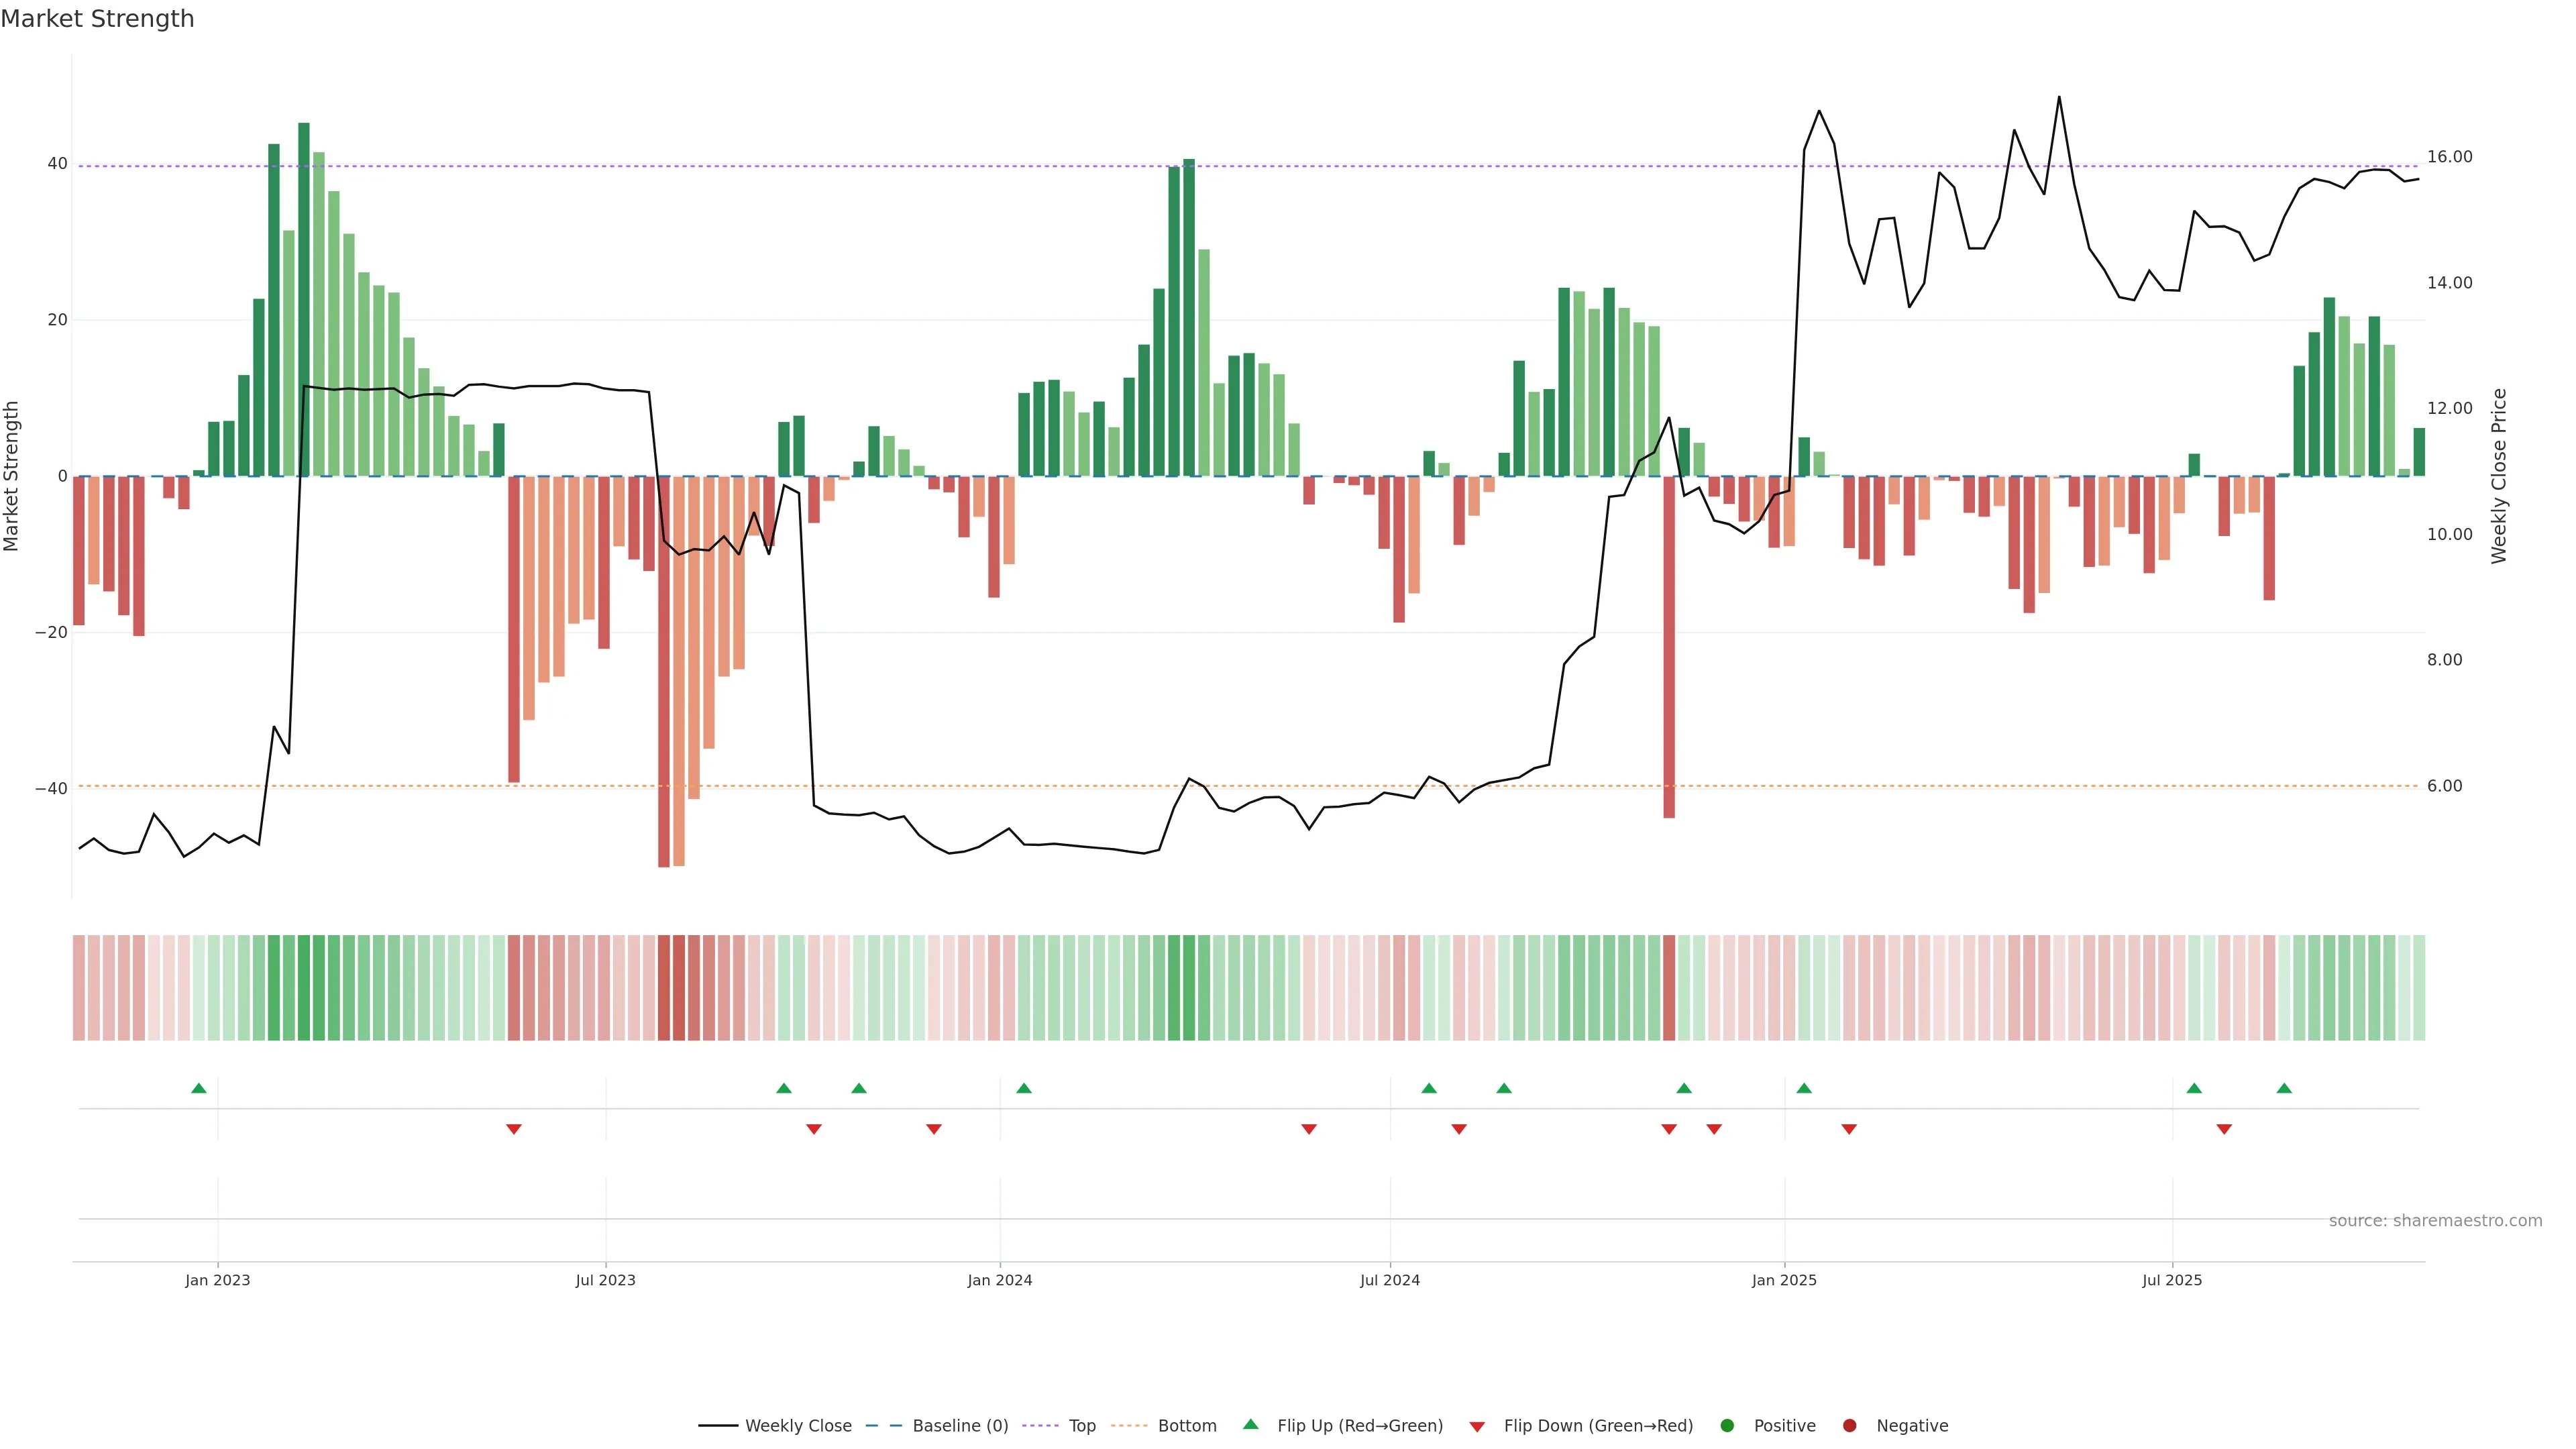Click the Jan 2025 x-axis label
Screen dimensions: 2576x1449
tap(1784, 1280)
